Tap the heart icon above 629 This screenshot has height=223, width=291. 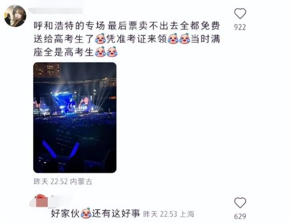(x=240, y=203)
